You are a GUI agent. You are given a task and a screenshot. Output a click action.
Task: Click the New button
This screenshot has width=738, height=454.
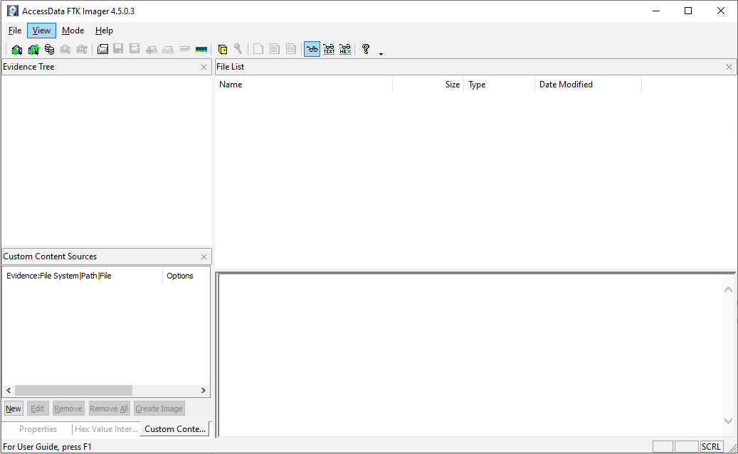point(14,409)
